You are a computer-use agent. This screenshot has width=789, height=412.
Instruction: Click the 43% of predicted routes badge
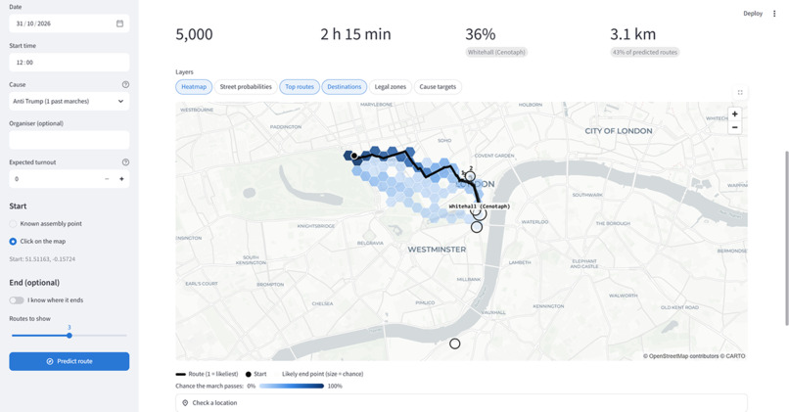tap(644, 52)
